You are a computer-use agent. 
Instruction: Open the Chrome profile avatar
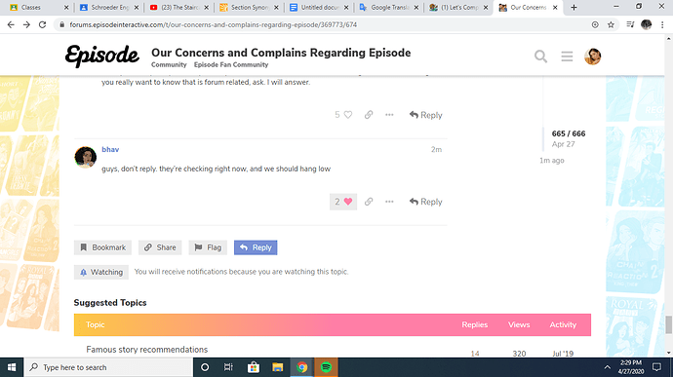click(646, 25)
